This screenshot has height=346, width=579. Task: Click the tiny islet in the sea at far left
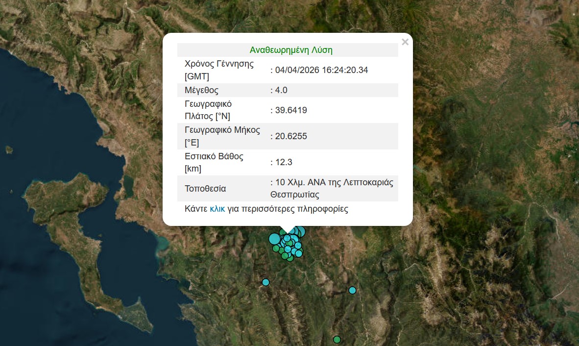click(x=8, y=149)
